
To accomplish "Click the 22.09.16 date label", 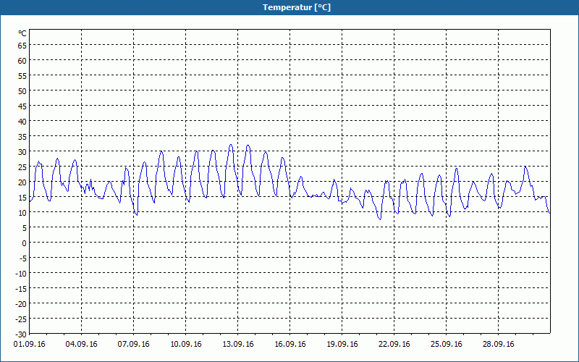I will point(394,345).
